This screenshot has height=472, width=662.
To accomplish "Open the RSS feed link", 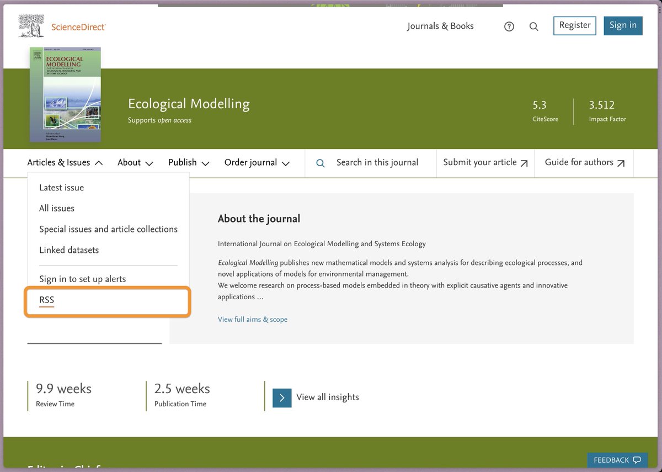I will [x=46, y=300].
